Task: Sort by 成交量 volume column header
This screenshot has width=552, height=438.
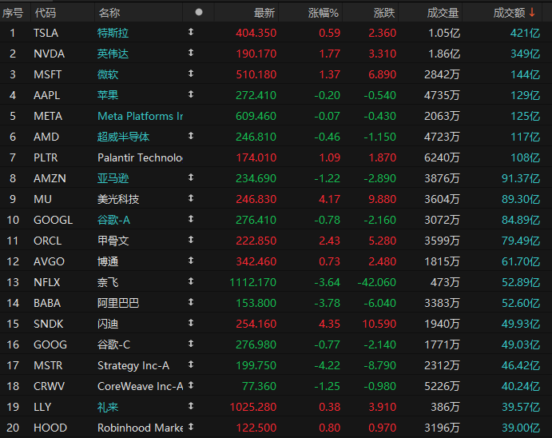Action: (x=443, y=13)
